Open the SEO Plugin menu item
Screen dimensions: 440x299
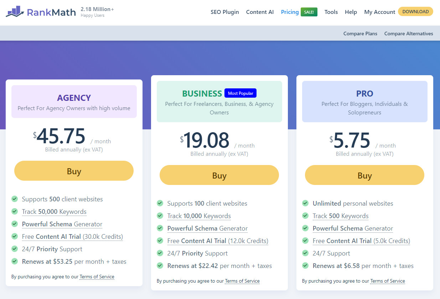coord(225,12)
